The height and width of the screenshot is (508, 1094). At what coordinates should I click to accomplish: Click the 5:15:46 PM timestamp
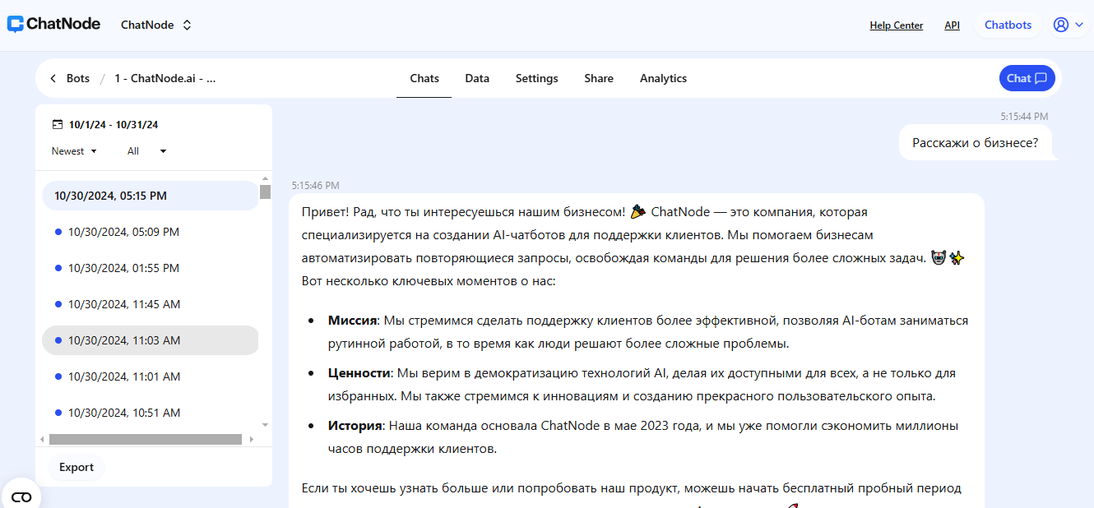pyautogui.click(x=315, y=186)
